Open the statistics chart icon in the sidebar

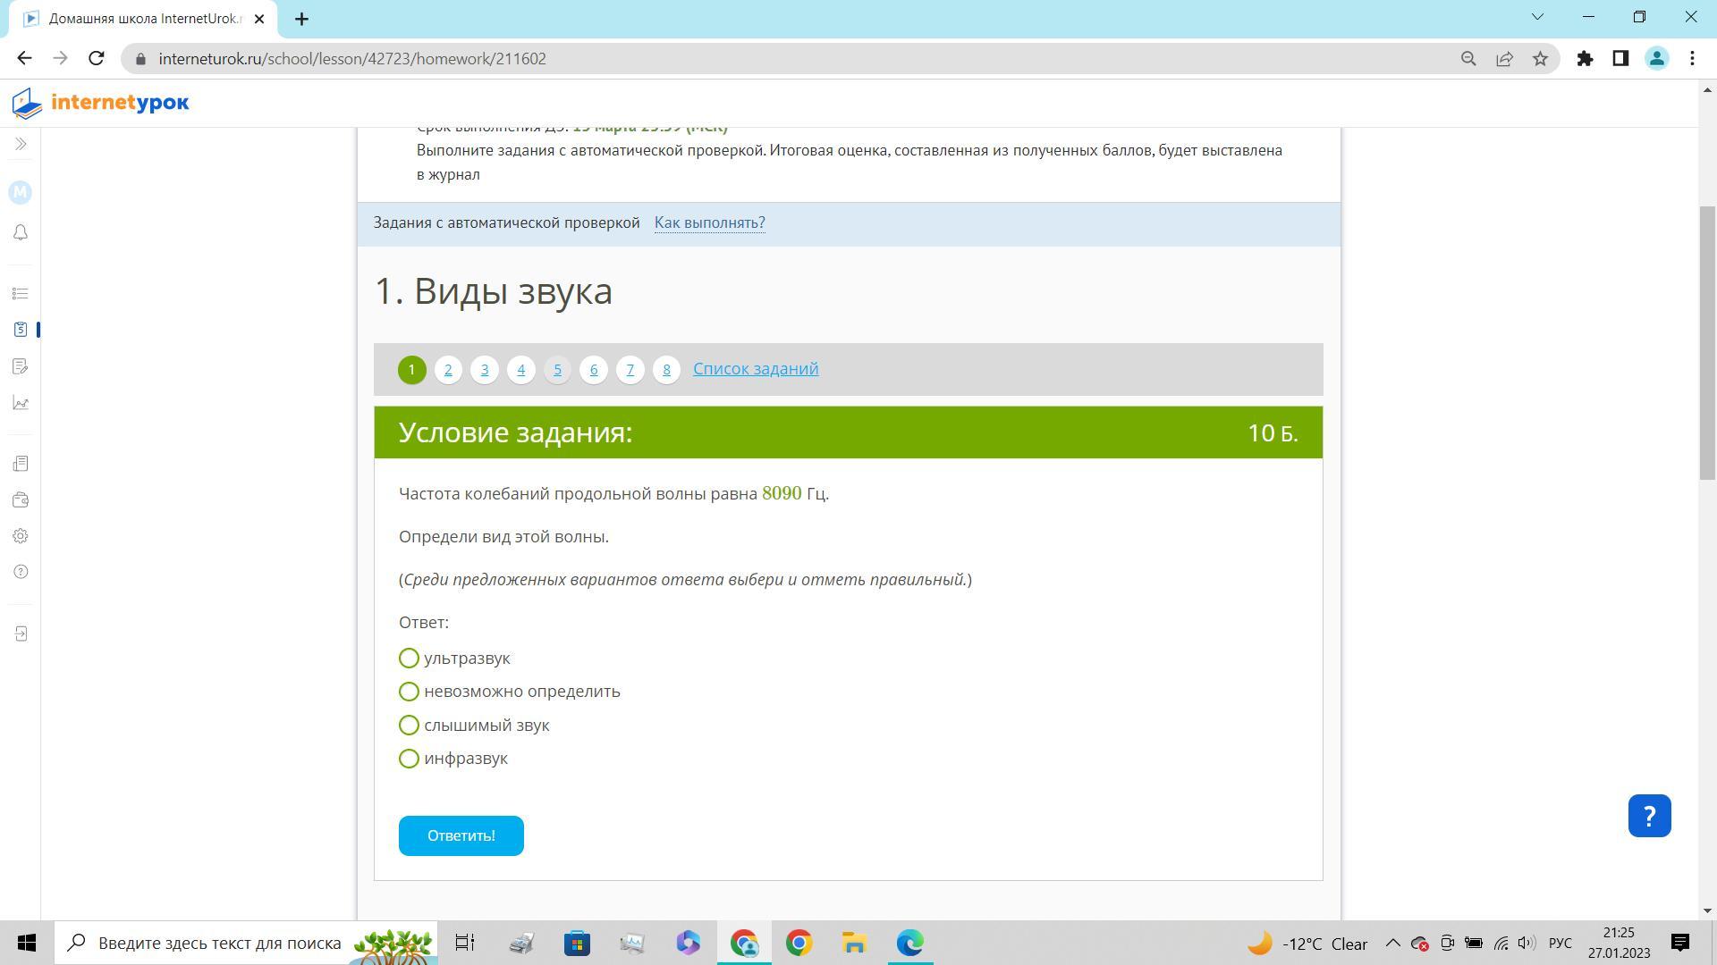click(21, 404)
